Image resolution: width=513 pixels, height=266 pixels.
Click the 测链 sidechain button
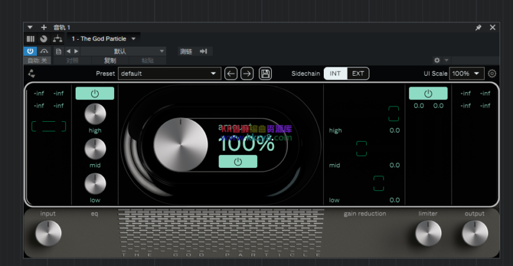(186, 51)
